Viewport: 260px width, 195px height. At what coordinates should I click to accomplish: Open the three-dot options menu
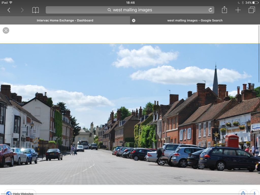(x=255, y=193)
